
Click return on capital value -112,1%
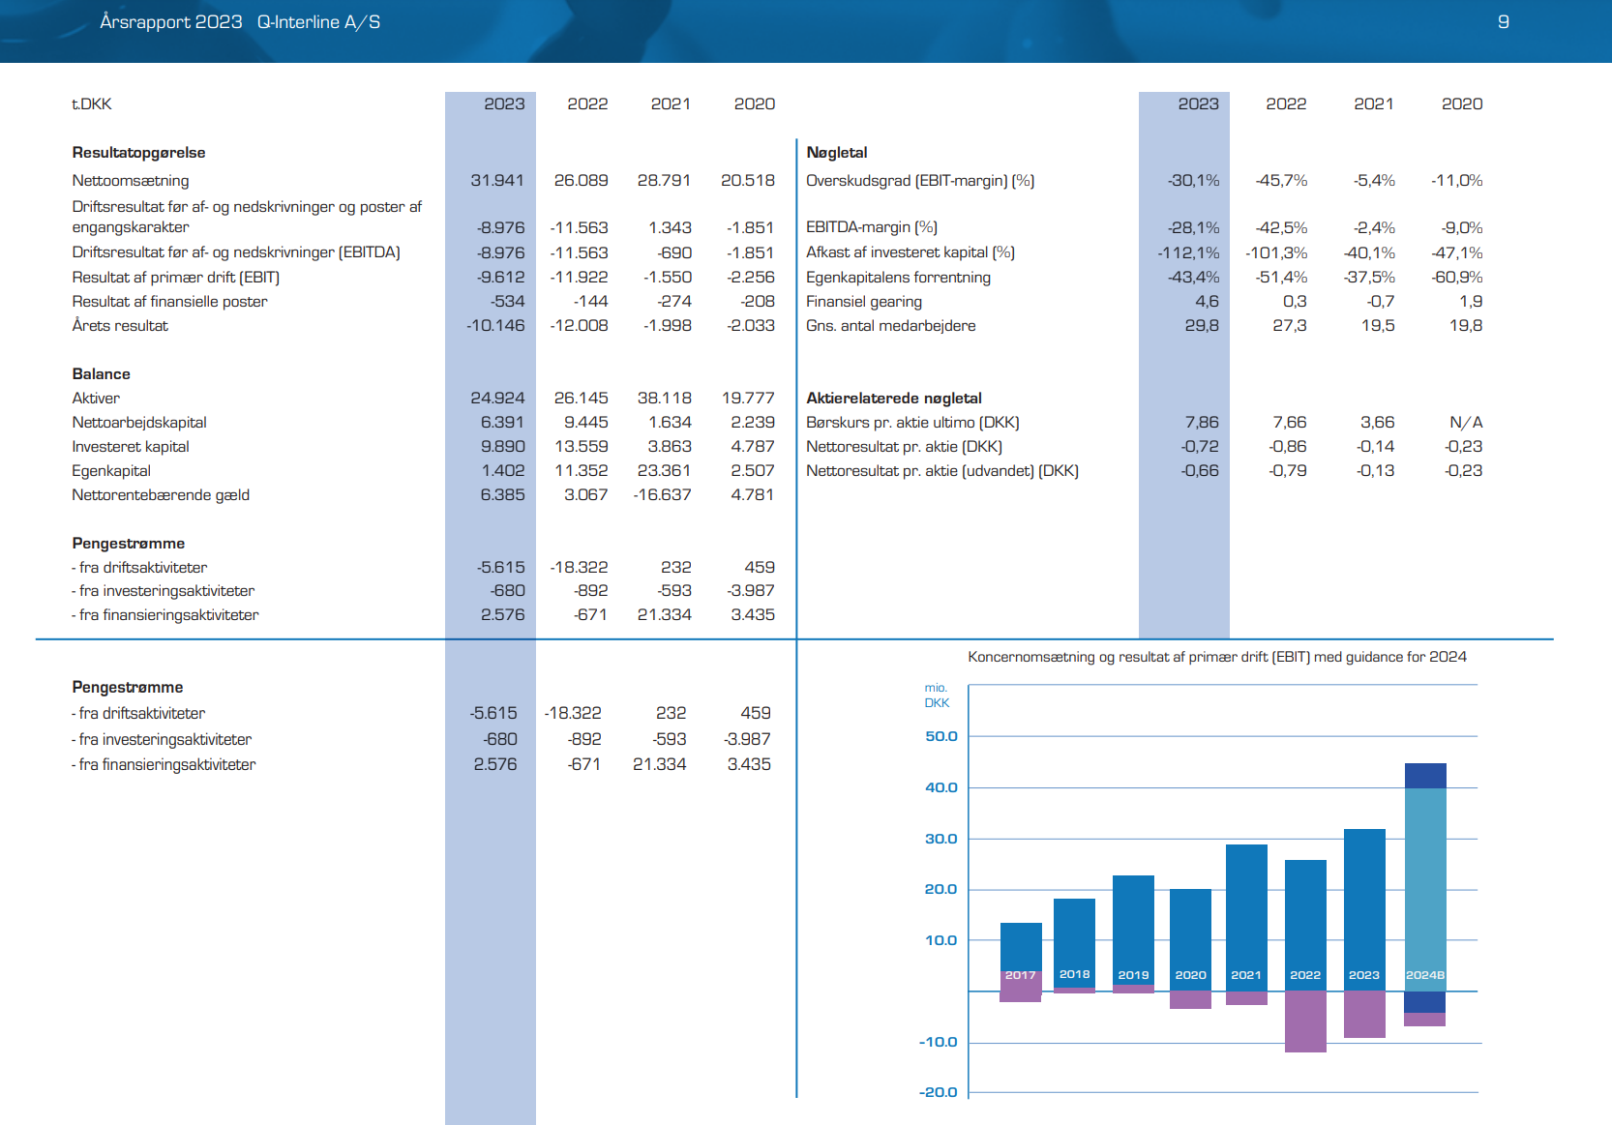coord(1188,252)
